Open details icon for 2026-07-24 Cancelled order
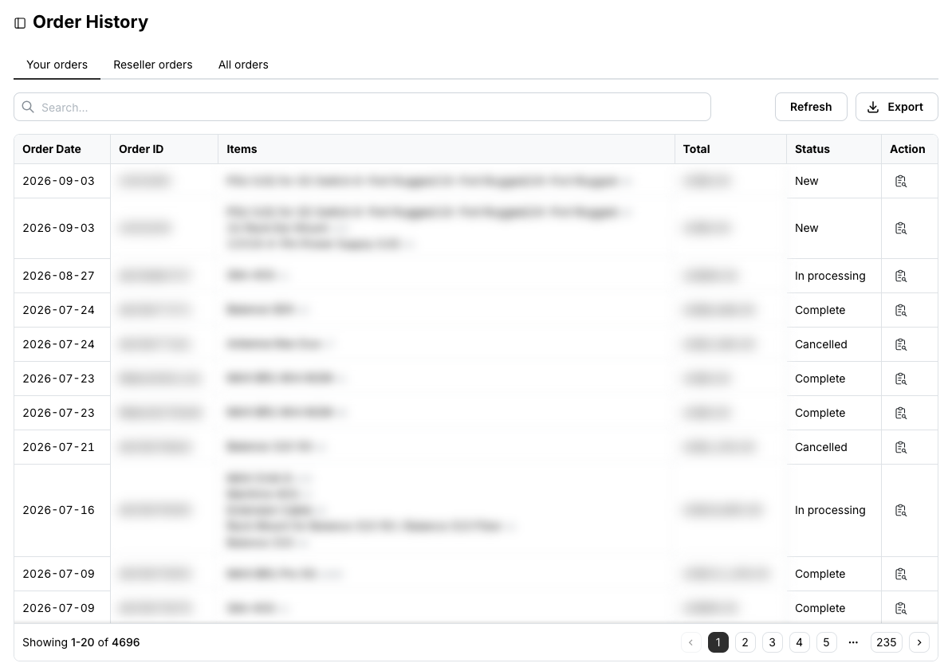Screen dimensions: 952x671 pos(900,344)
